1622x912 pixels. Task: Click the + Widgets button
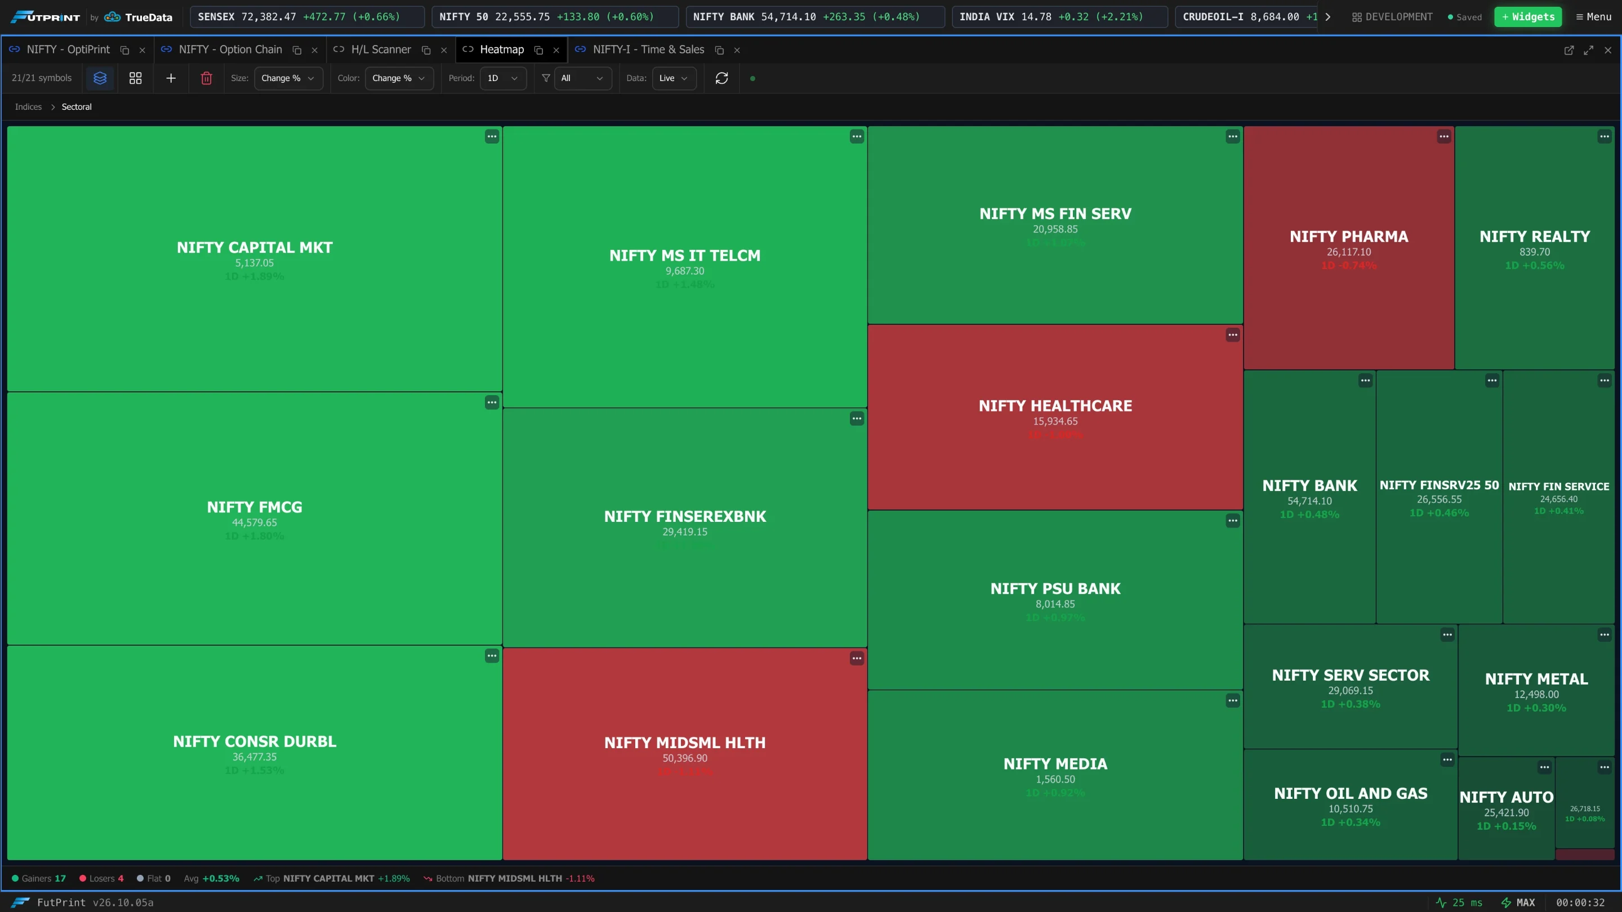[x=1528, y=17]
